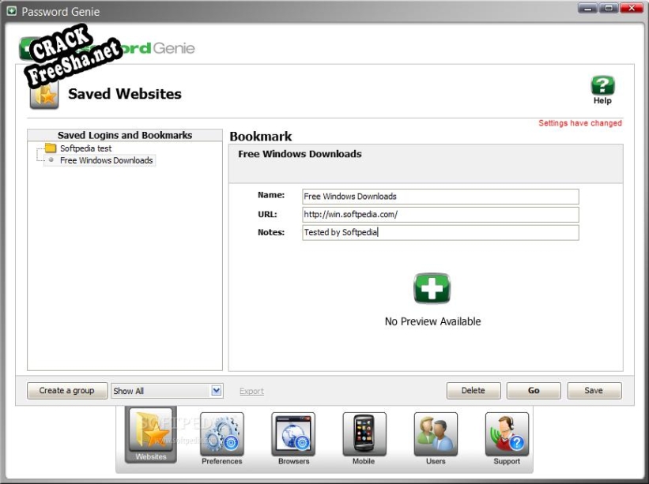Click the Save button
649x484 pixels.
tap(594, 391)
